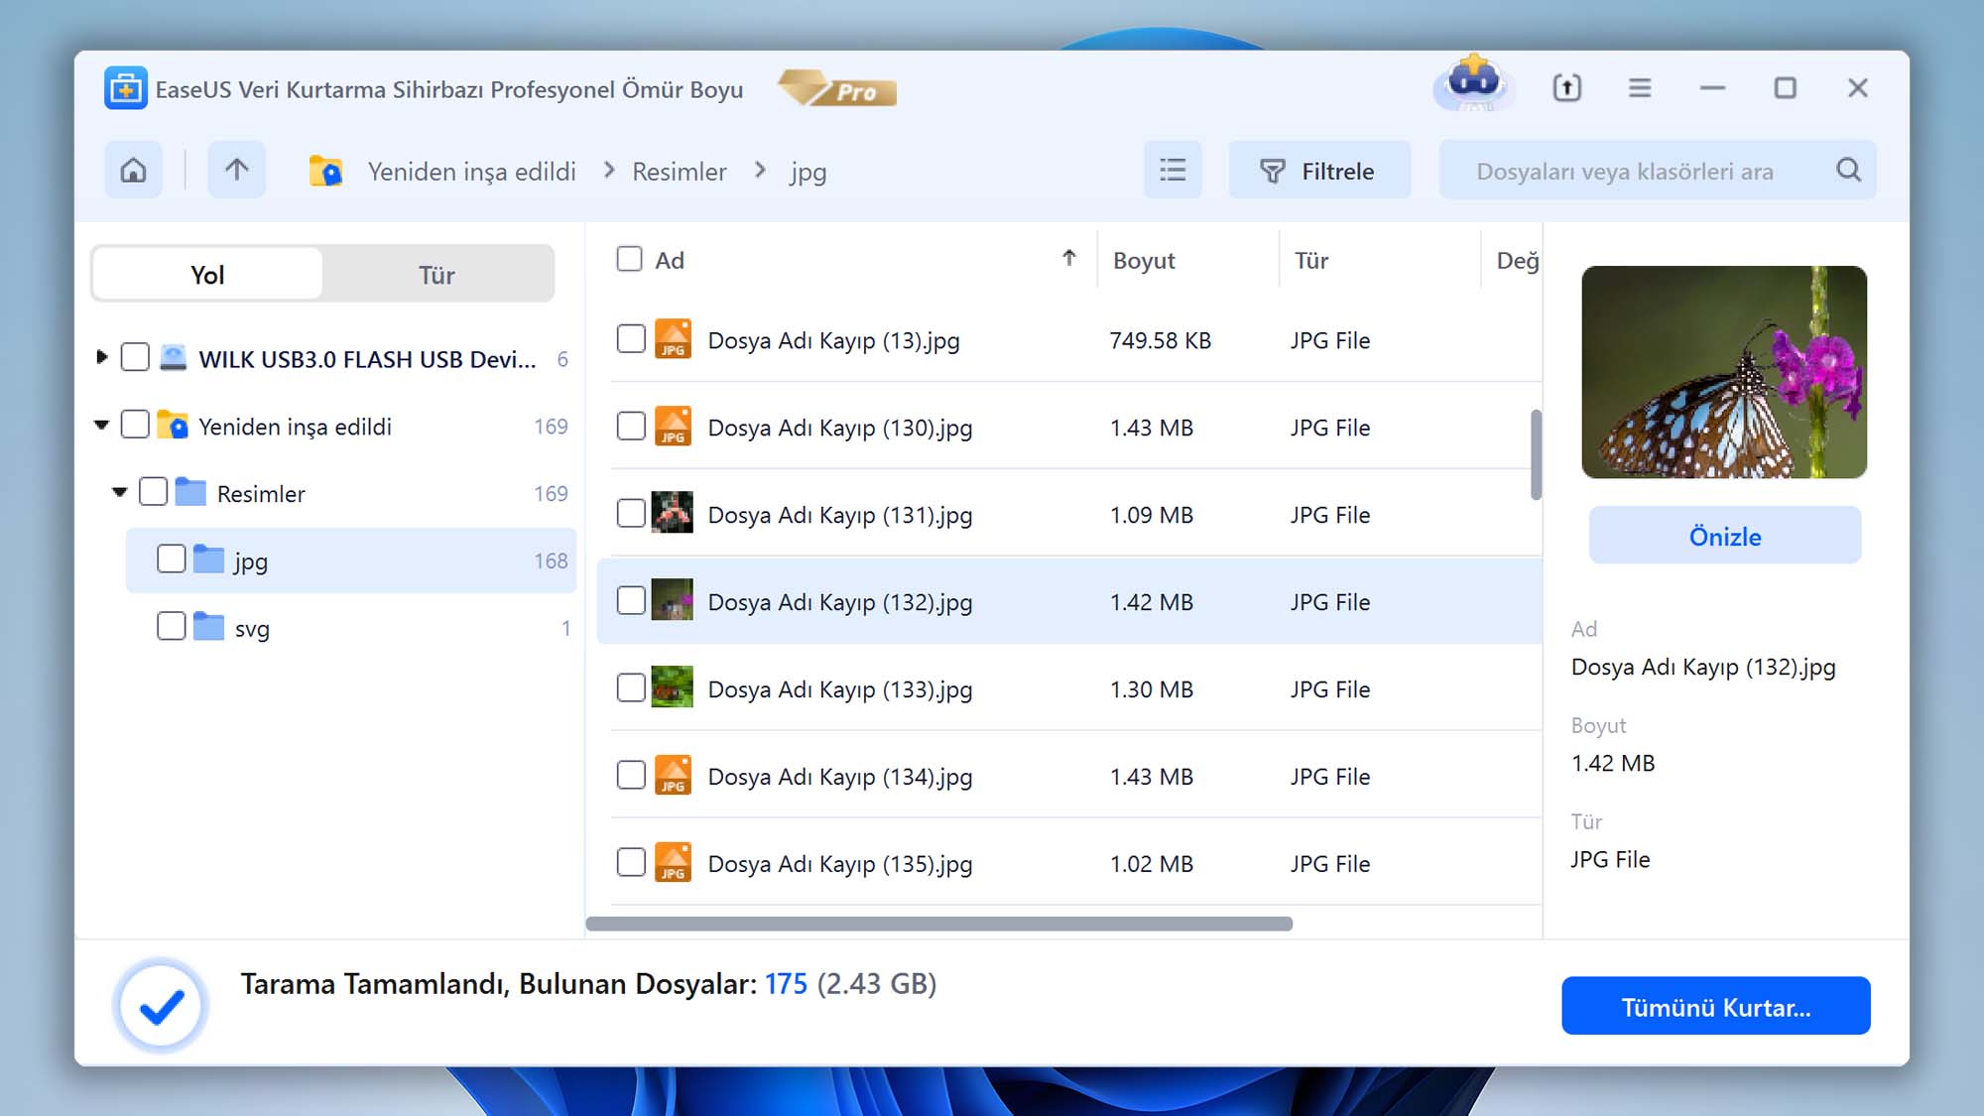Click the butterfly preview thumbnail
Viewport: 1984px width, 1116px height.
point(1724,372)
